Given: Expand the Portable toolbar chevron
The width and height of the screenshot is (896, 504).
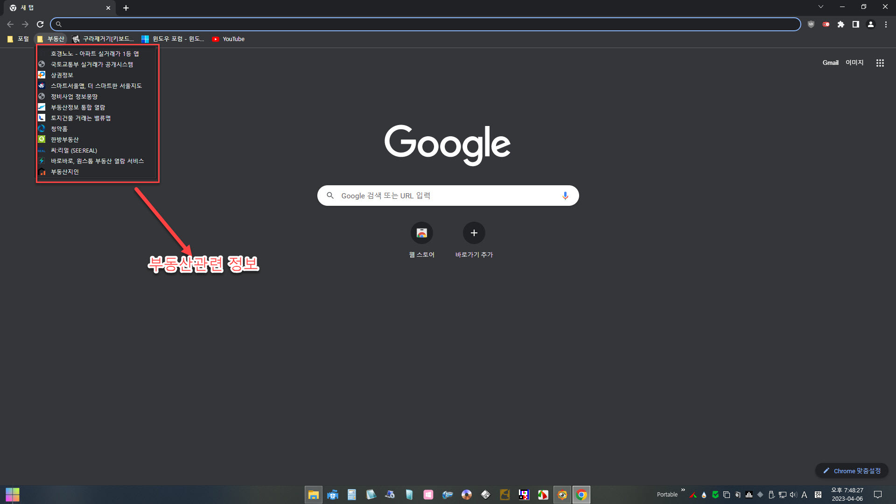Looking at the screenshot, I should tap(683, 490).
